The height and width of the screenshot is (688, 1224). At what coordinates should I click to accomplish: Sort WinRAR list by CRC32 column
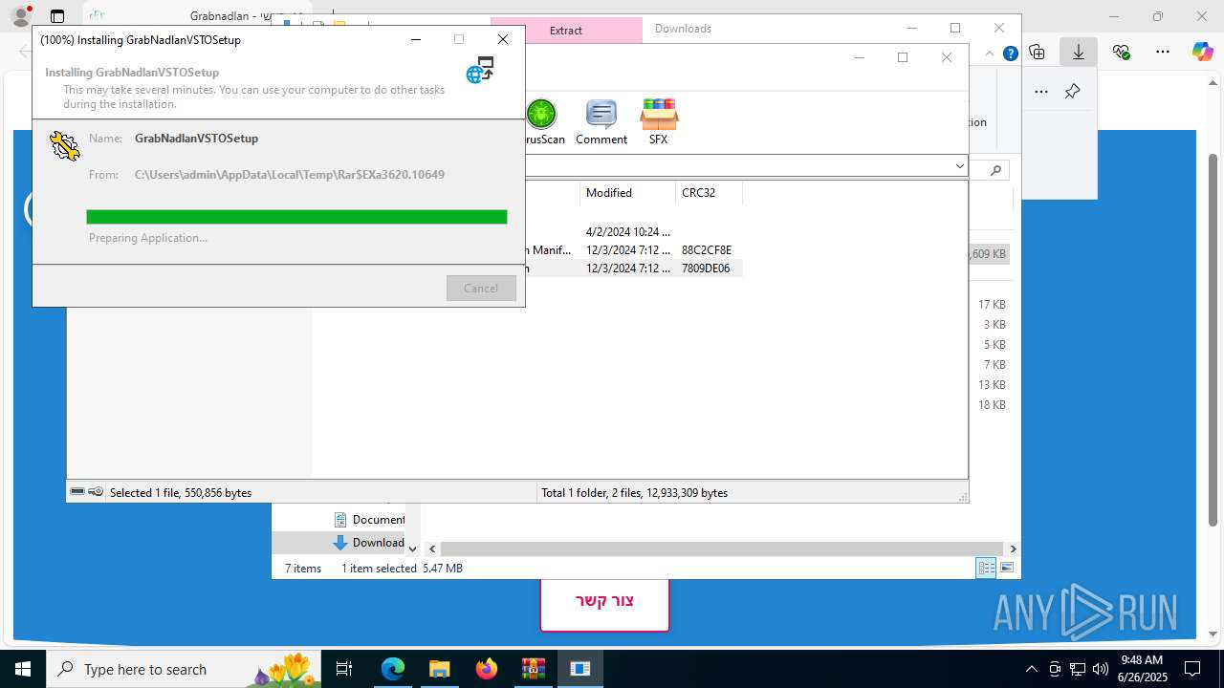709,193
